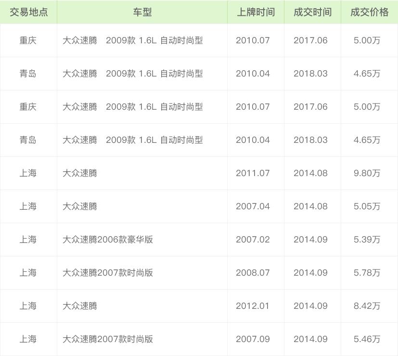
Task: Select the 2008.07 registration date
Action: click(253, 273)
